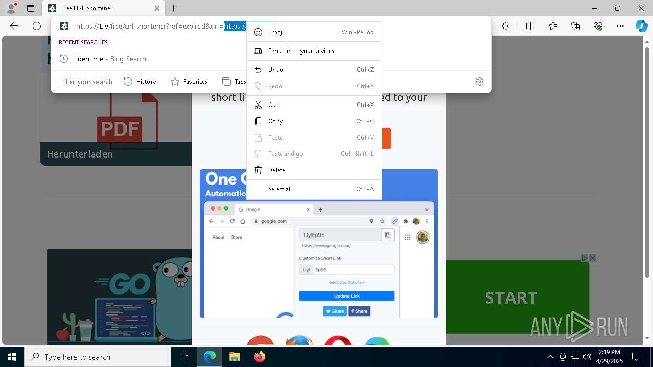Click the site info icon in address bar

point(64,26)
